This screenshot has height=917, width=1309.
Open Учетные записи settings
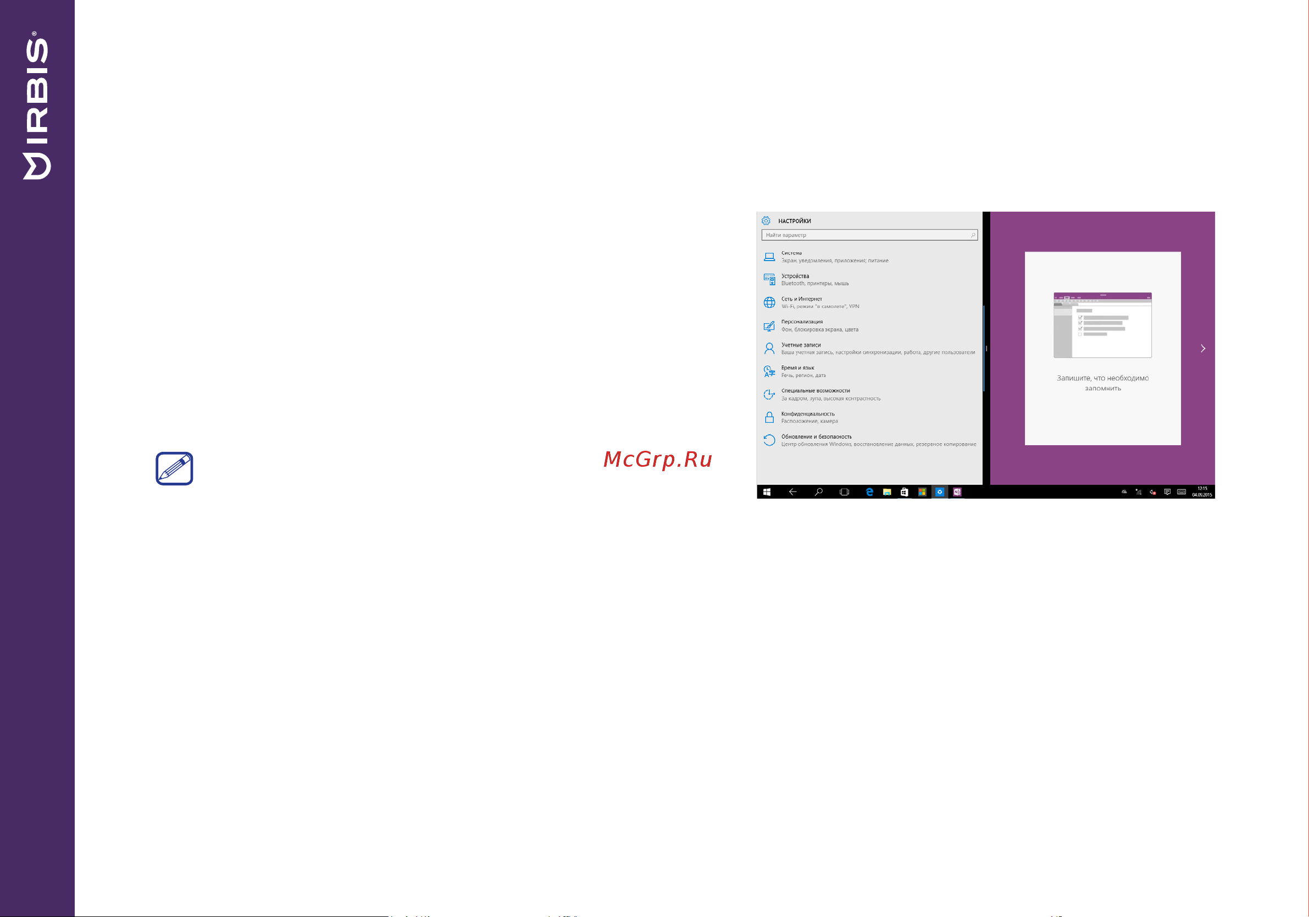click(870, 349)
